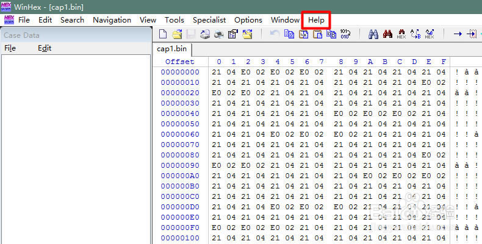482x244 pixels.
Task: Click the Offset column header
Action: point(179,62)
